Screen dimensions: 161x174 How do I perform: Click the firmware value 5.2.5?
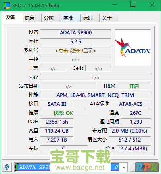pos(75,42)
